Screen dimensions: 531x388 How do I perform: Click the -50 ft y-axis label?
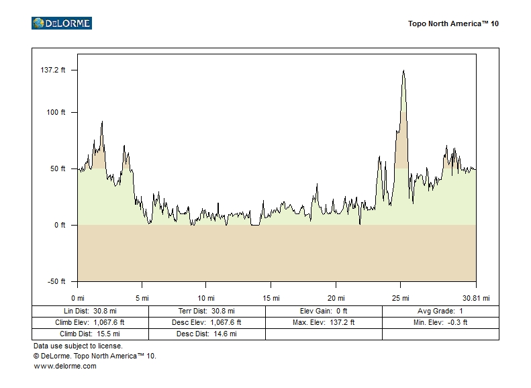click(55, 281)
